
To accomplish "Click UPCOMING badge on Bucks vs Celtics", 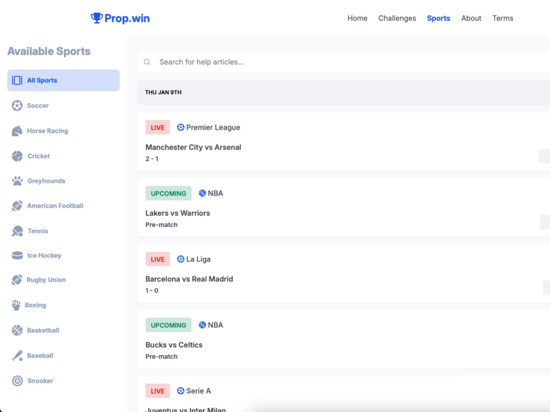I will [168, 325].
